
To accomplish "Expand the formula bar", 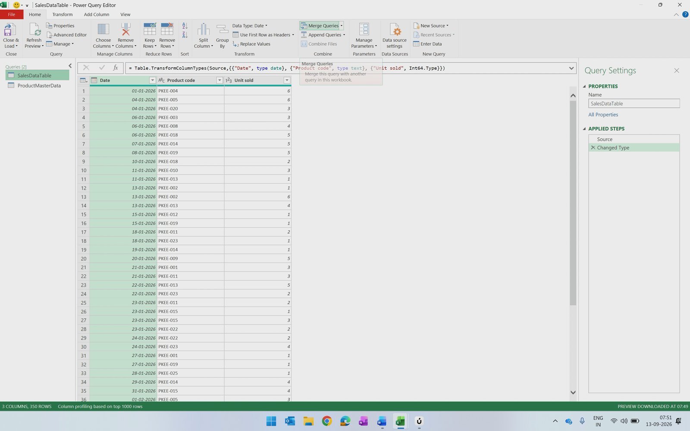I will 571,68.
